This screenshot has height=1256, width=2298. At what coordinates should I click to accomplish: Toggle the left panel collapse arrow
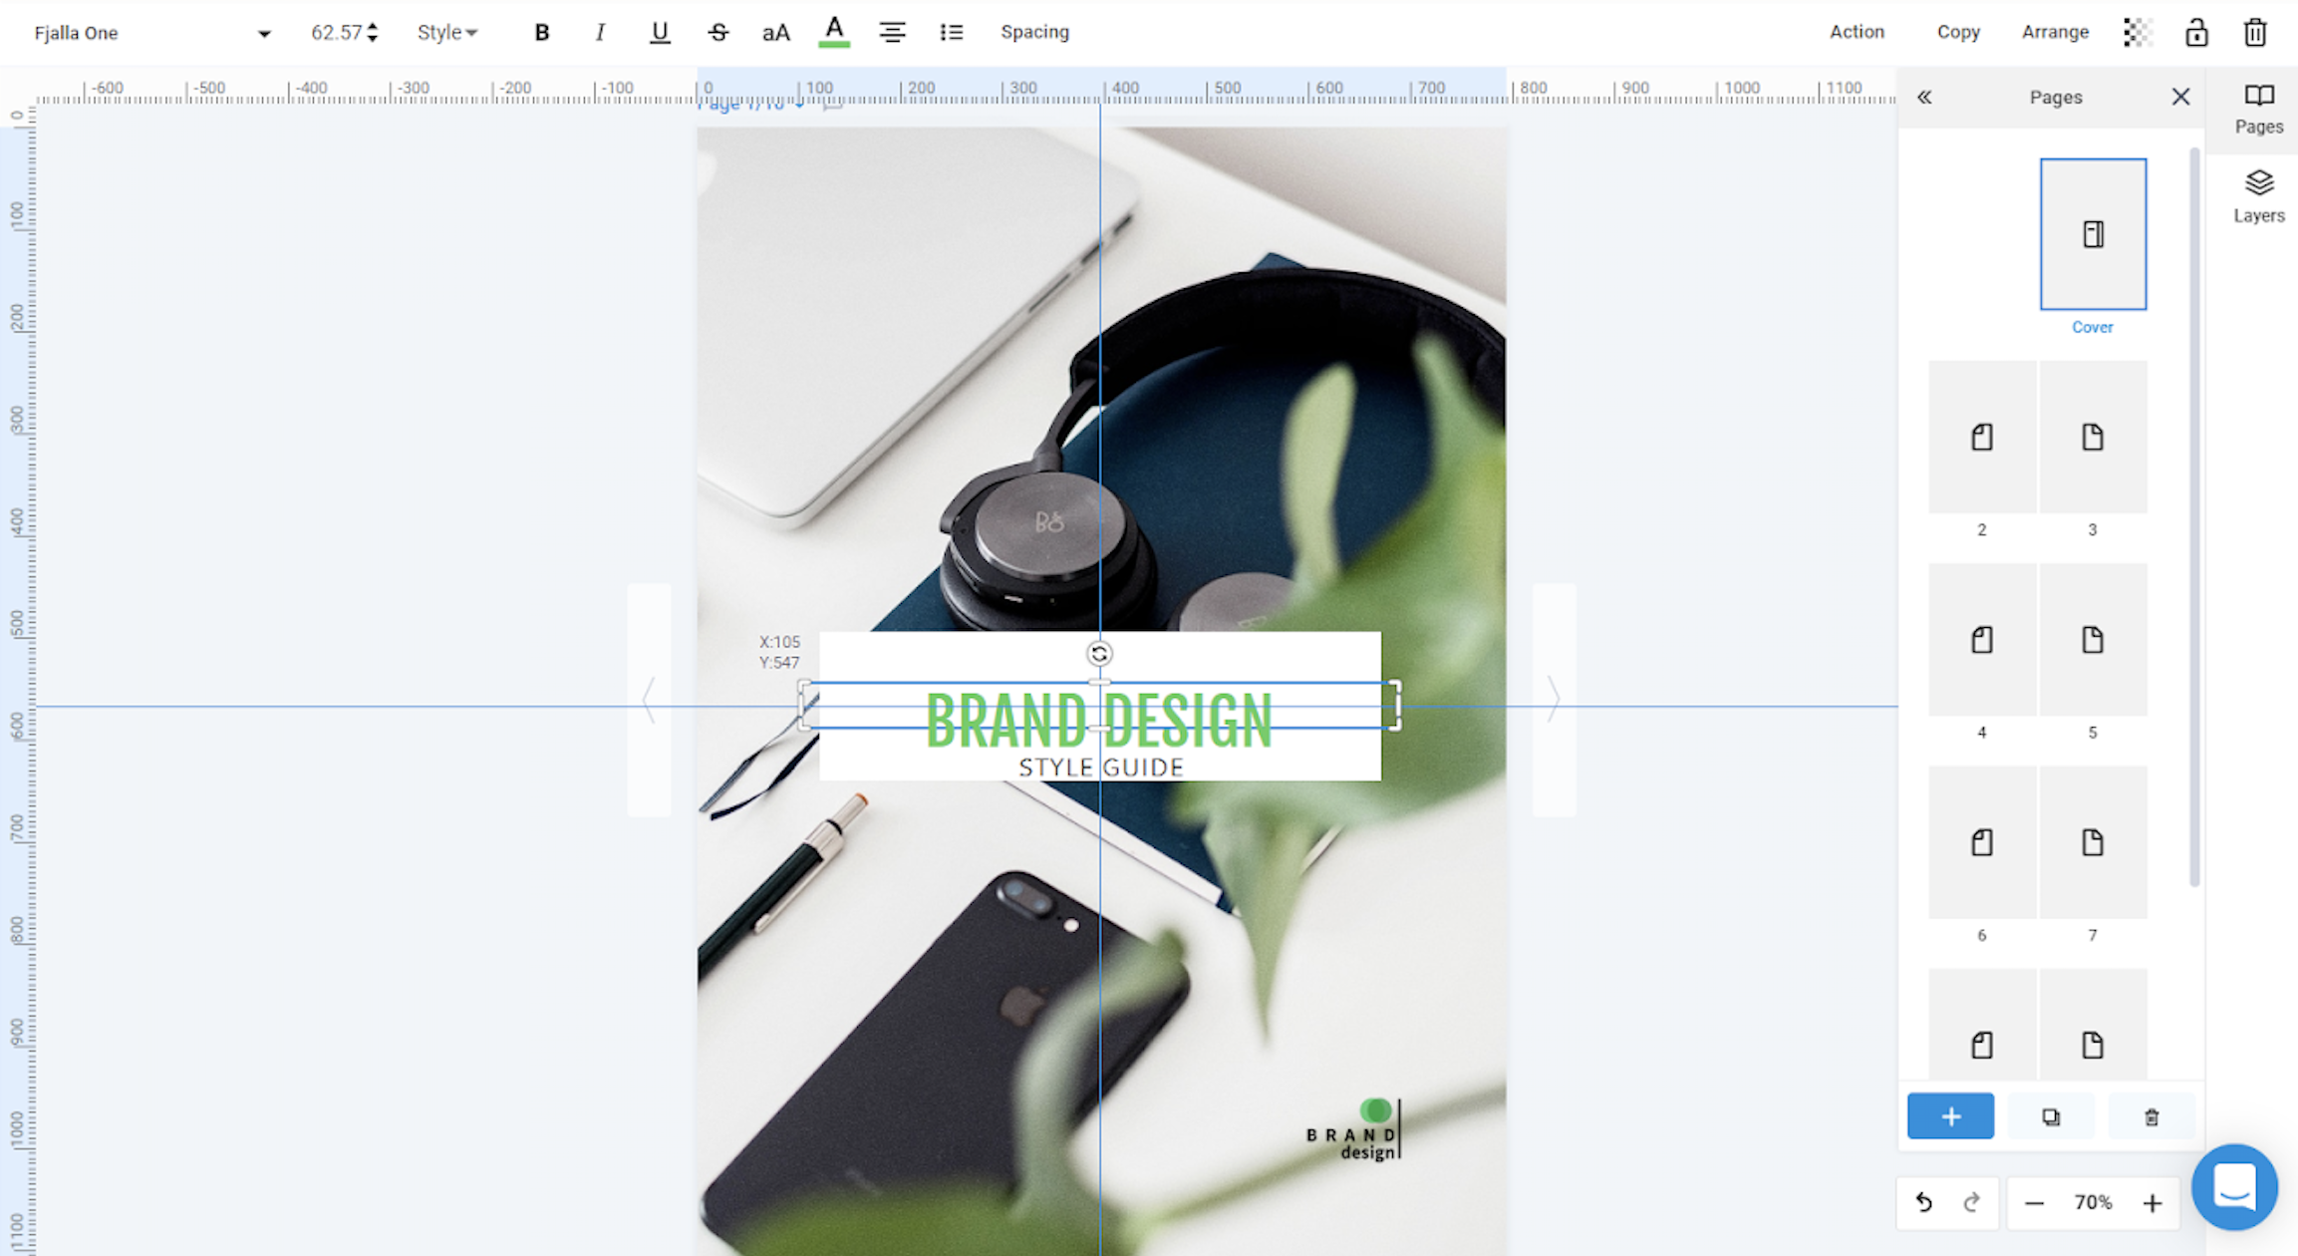(x=1925, y=96)
